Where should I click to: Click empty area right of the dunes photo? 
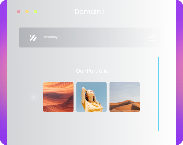(x=149, y=97)
